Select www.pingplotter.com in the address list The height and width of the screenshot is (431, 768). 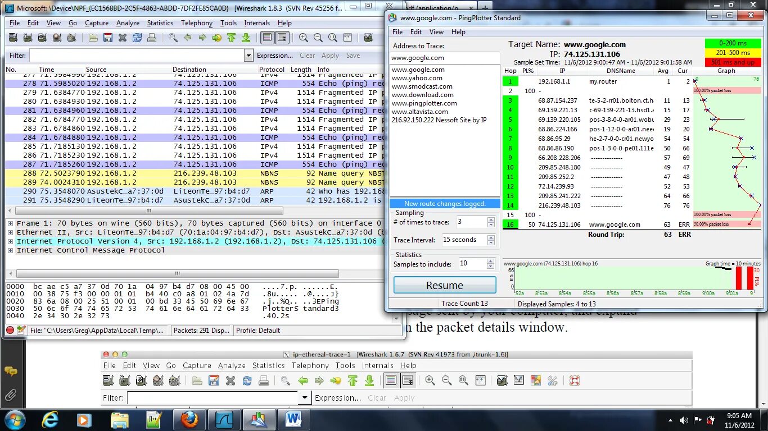pyautogui.click(x=424, y=103)
